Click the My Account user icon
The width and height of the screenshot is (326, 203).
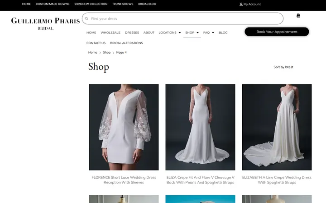click(241, 4)
